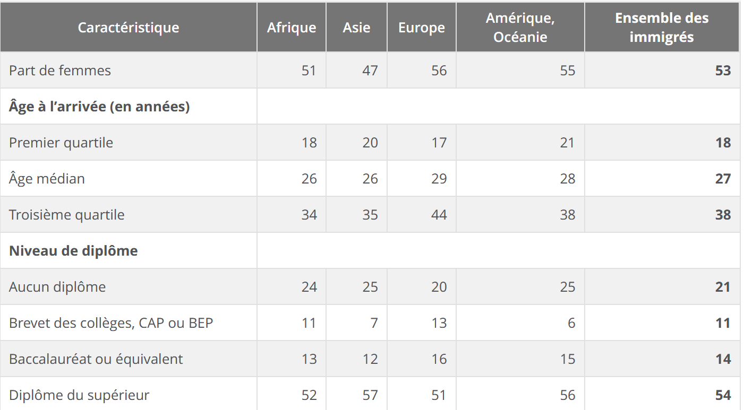Click Part de femmes value for Asie
The width and height of the screenshot is (744, 410).
point(370,71)
